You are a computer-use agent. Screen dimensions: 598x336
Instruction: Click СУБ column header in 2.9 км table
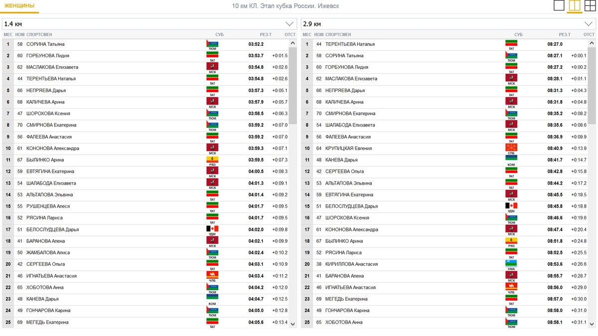click(x=518, y=35)
